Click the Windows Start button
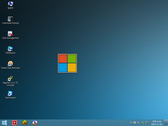 pyautogui.click(x=4, y=123)
